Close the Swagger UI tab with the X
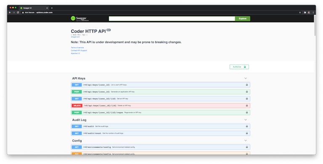 (x=47, y=8)
